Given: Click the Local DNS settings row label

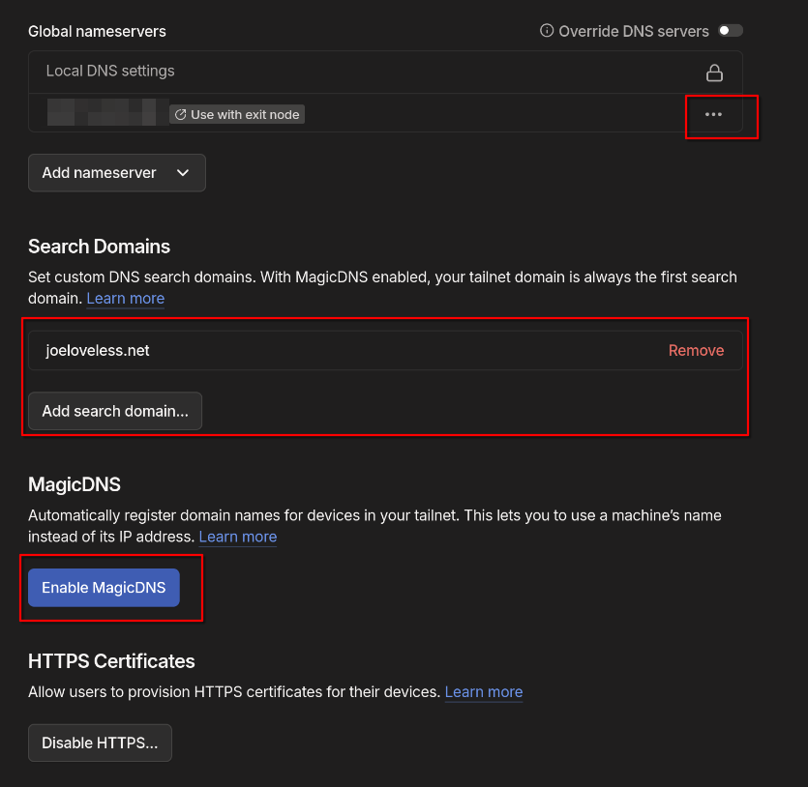Looking at the screenshot, I should tap(110, 72).
